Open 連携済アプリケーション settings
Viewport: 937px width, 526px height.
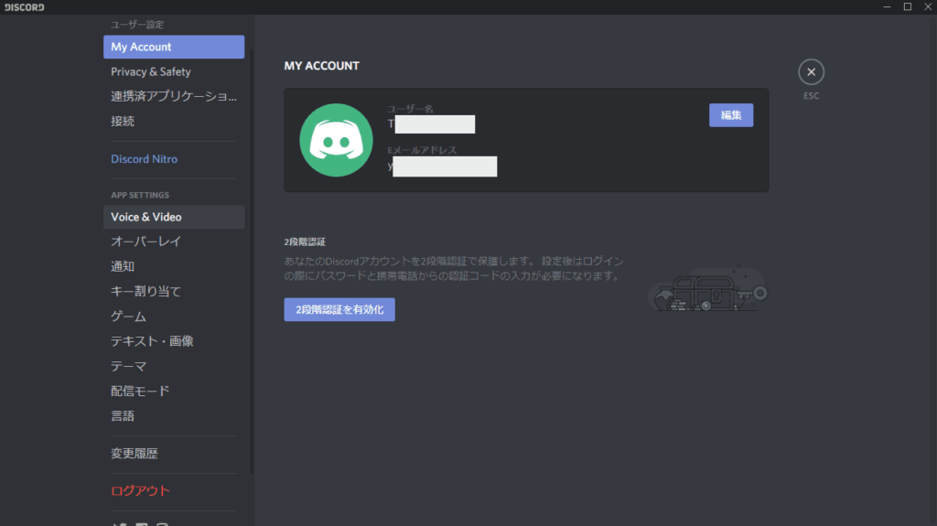coord(174,96)
